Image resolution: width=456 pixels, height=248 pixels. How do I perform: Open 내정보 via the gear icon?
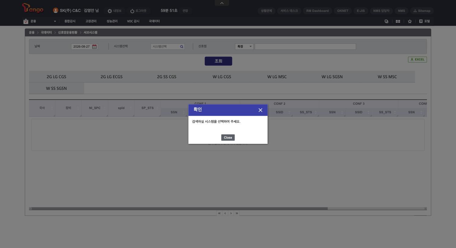tap(110, 11)
